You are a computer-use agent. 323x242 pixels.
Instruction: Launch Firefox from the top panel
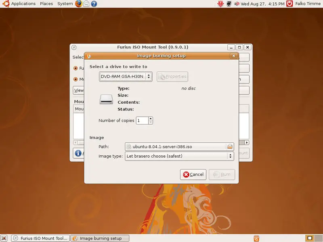point(78,4)
